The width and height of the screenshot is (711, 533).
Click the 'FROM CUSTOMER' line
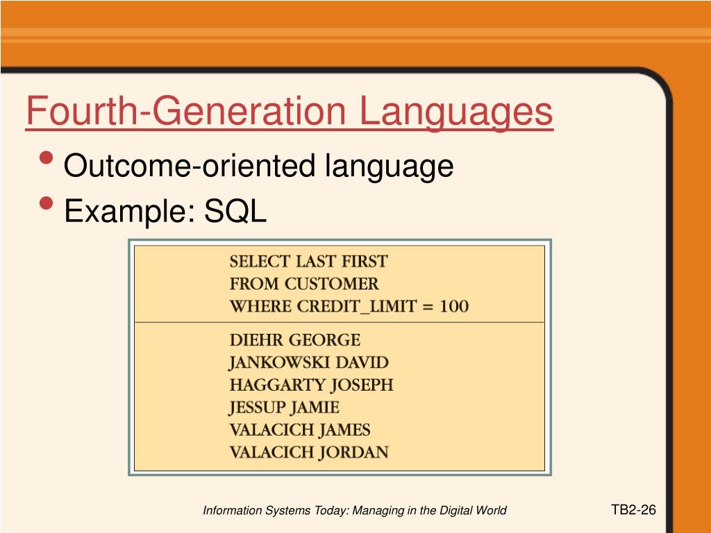click(304, 284)
